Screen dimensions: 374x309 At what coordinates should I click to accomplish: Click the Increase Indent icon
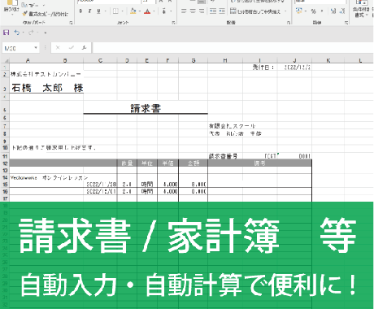222,11
